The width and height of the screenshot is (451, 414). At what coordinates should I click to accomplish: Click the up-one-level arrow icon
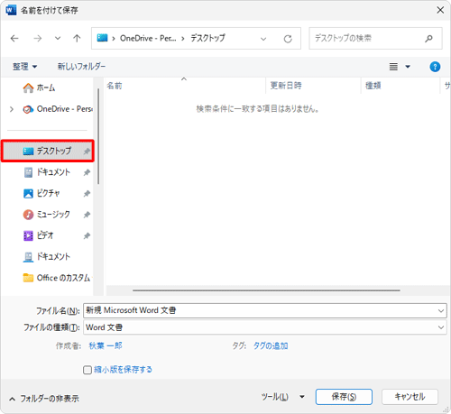[x=77, y=38]
